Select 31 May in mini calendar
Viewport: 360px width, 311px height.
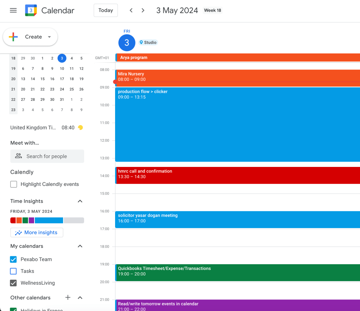pyautogui.click(x=62, y=99)
